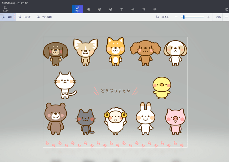This screenshot has height=162, width=229.
Task: Open the more options ellipsis menu
Action: [x=226, y=17]
